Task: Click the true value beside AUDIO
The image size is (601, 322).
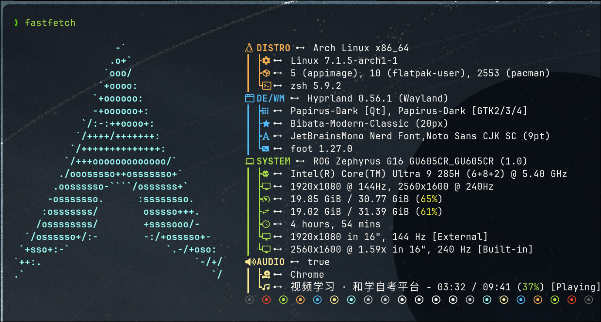Action: pos(319,262)
